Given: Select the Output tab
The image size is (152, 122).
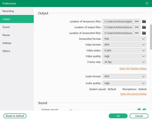Looking at the screenshot, I should [x=17, y=19].
